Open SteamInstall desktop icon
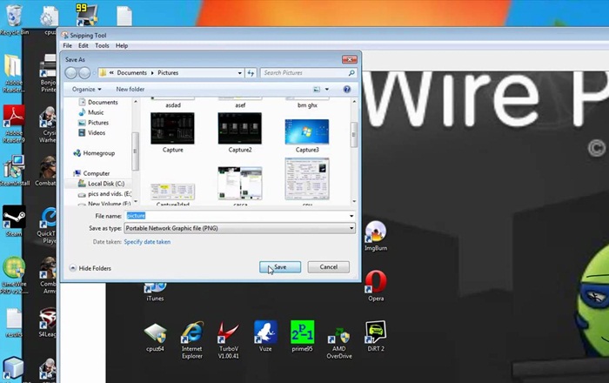This screenshot has width=609, height=383. pyautogui.click(x=14, y=171)
